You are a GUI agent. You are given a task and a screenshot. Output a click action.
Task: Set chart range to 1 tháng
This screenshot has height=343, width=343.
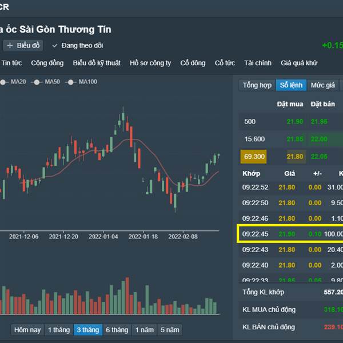coord(59,330)
